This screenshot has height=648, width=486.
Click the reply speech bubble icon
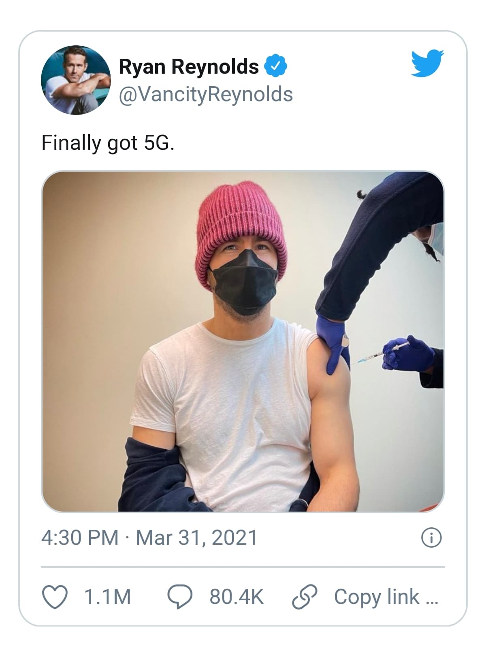(x=179, y=597)
